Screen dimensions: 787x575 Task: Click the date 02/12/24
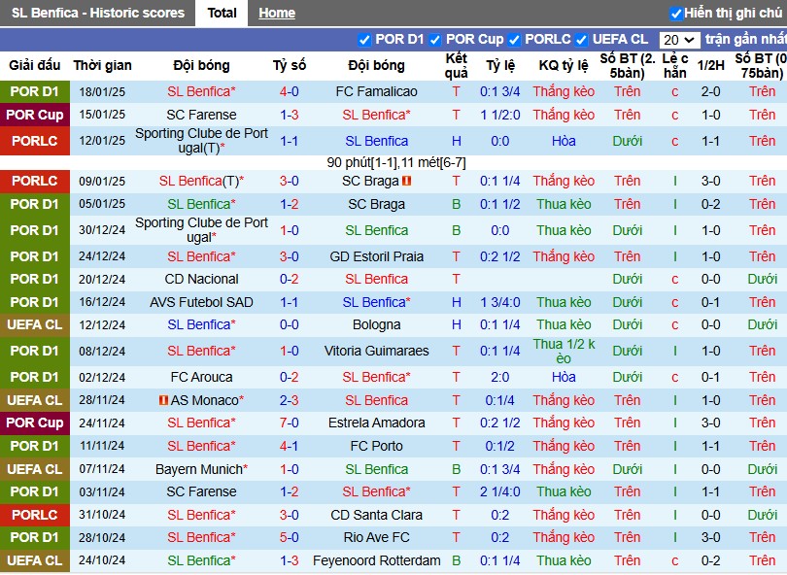102,377
